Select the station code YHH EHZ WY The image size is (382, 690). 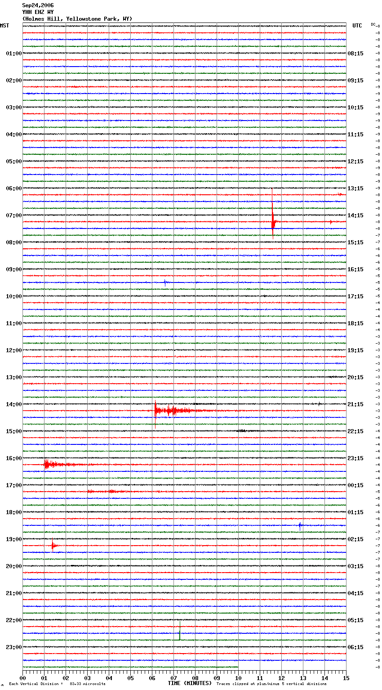click(38, 12)
